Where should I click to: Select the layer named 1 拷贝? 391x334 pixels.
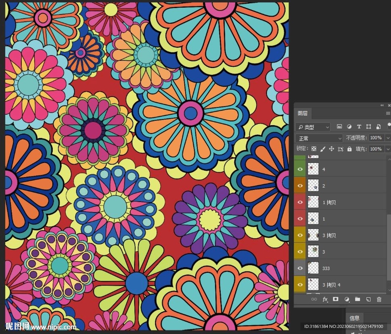point(329,202)
